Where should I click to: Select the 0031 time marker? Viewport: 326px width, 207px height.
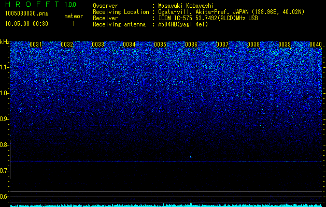pyautogui.click(x=36, y=45)
